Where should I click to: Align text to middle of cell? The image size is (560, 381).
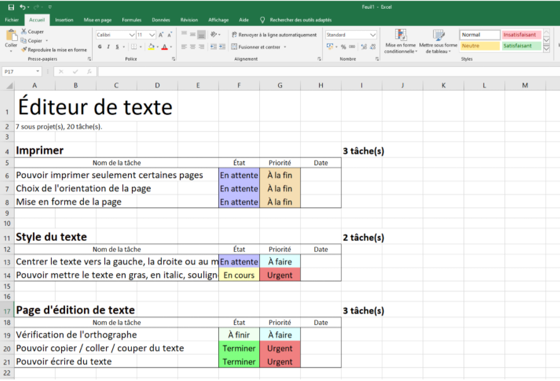[x=192, y=34]
